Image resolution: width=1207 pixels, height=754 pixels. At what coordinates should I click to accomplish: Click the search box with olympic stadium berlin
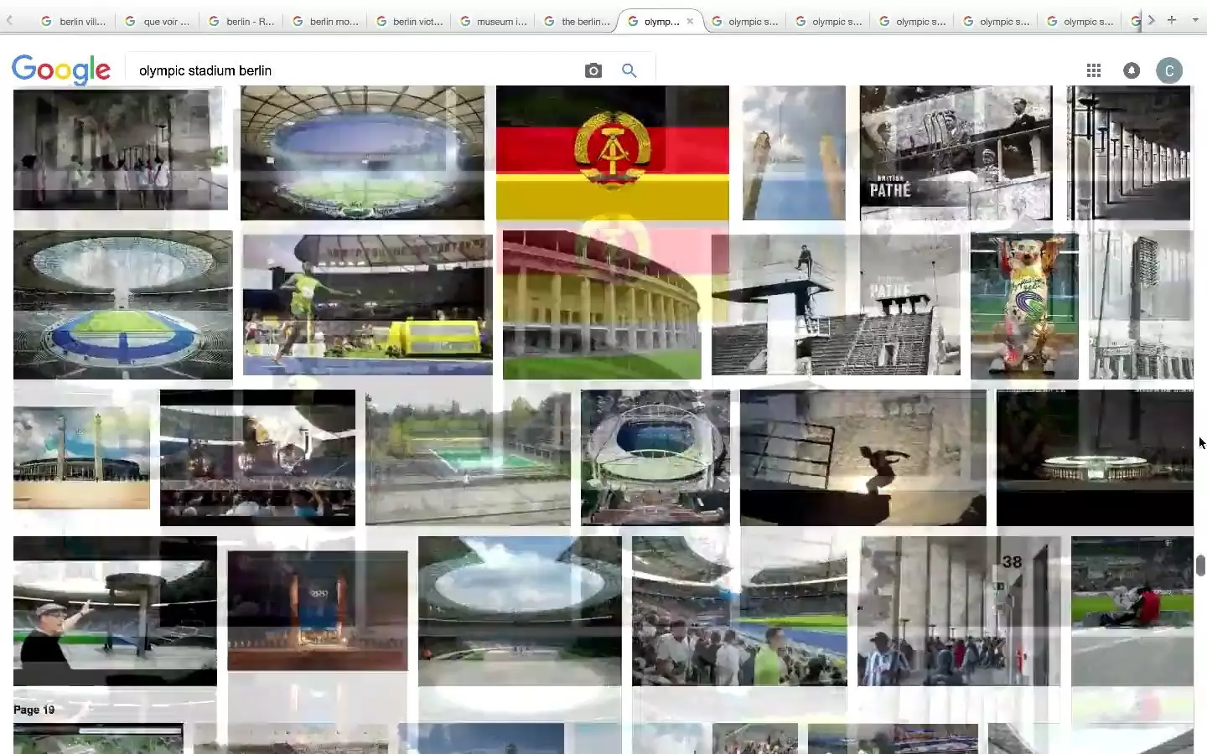click(352, 71)
